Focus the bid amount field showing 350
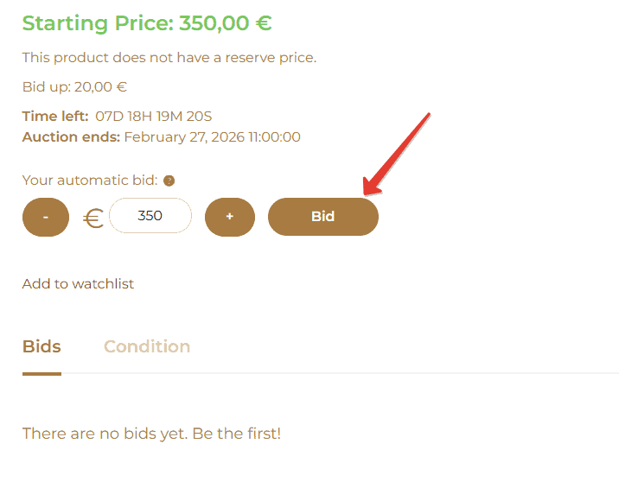The image size is (638, 488). pos(150,216)
